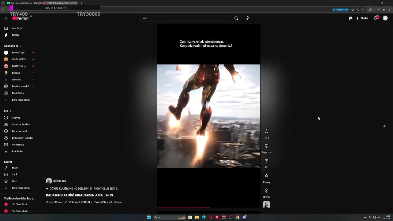The width and height of the screenshot is (393, 221).
Task: Click Google'a Sor in address bar
Action: (x=340, y=10)
